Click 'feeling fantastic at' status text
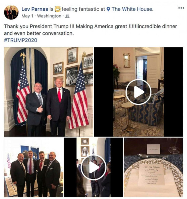The height and width of the screenshot is (199, 187). pyautogui.click(x=83, y=9)
